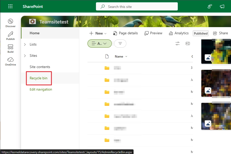Open the megaphone announcements icon

tap(222, 6)
